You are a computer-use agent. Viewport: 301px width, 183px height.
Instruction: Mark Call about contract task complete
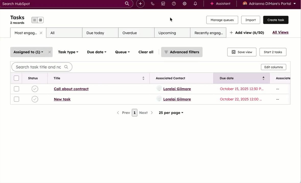tap(35, 89)
